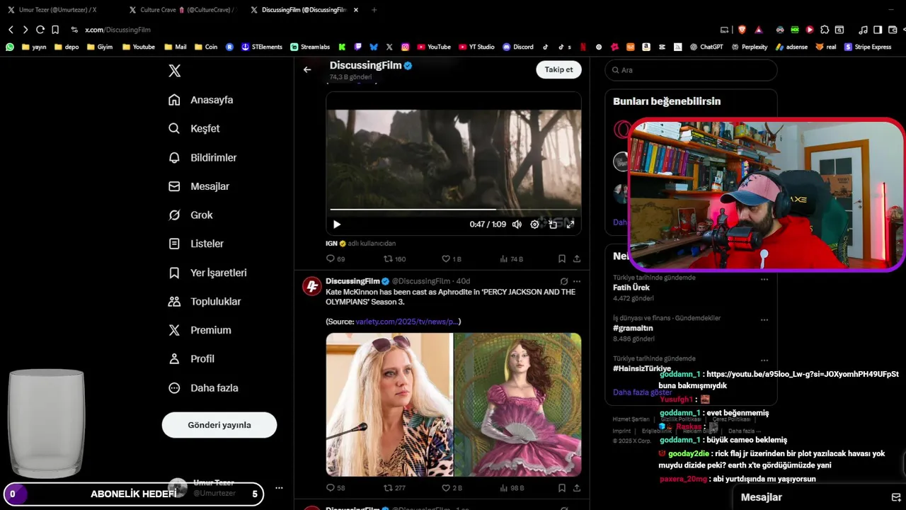Open a new browser tab
This screenshot has height=510, width=906.
point(374,10)
